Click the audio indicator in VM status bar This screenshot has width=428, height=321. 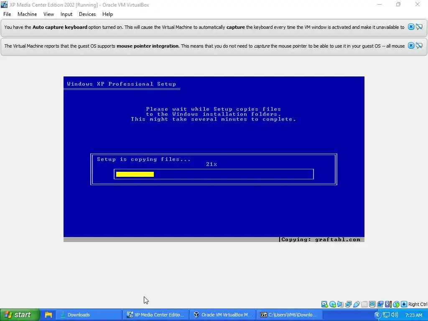tap(340, 304)
